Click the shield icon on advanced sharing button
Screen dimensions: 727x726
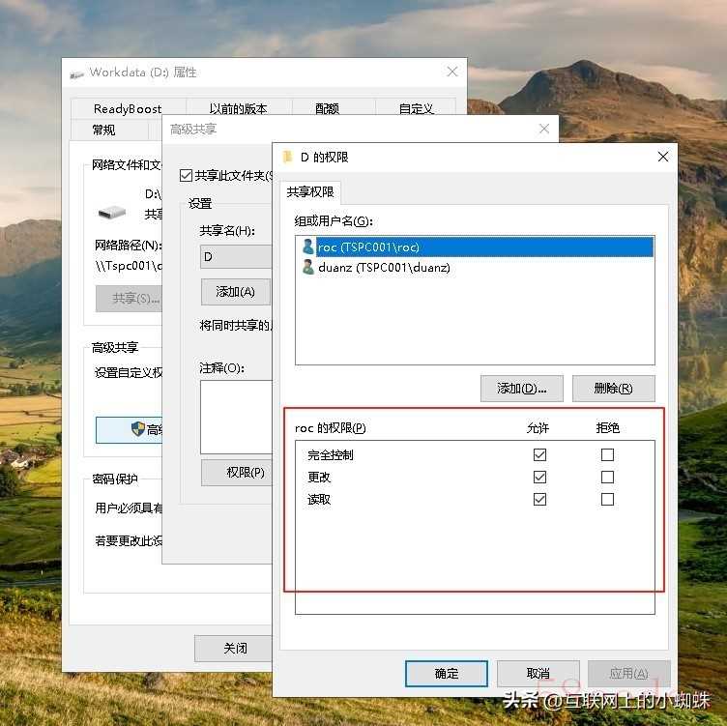[138, 429]
